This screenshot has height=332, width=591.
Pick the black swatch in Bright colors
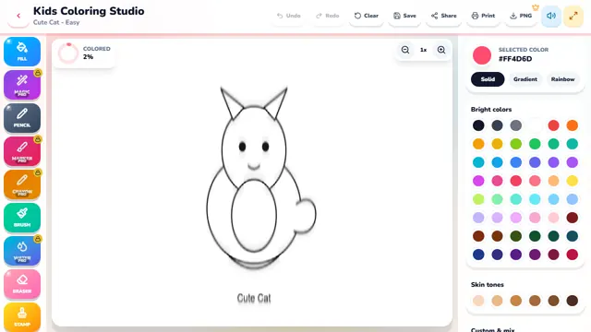click(x=478, y=125)
